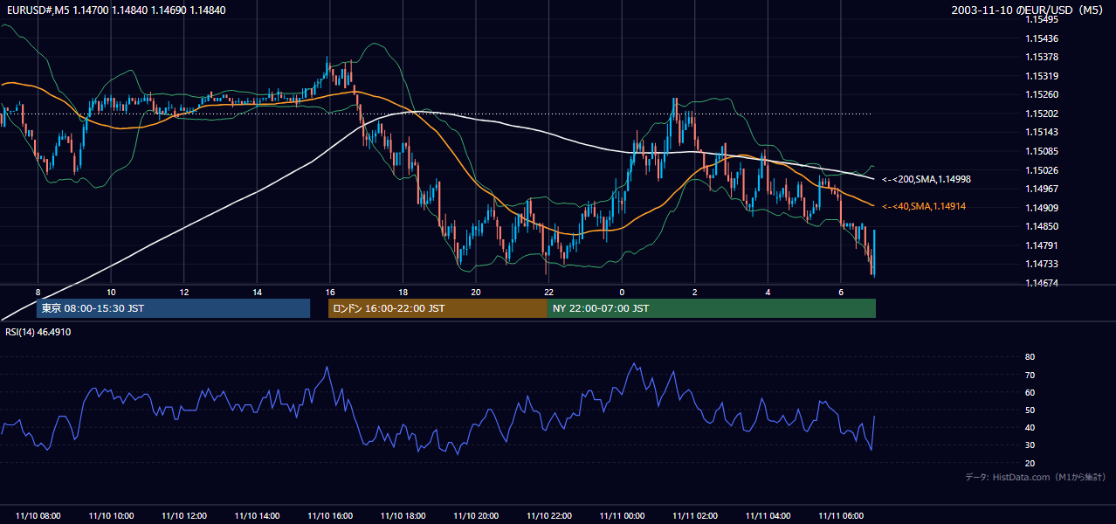Click the 11/11 00:00 date label
The height and width of the screenshot is (524, 1116).
622,516
